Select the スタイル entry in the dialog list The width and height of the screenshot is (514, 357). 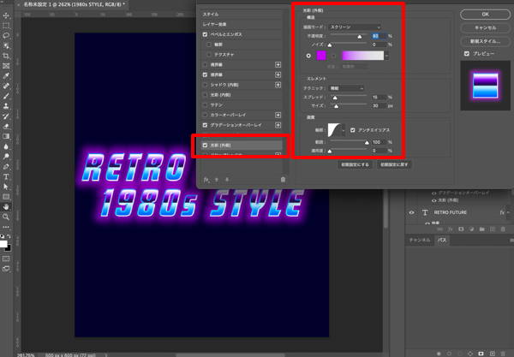[x=242, y=15]
